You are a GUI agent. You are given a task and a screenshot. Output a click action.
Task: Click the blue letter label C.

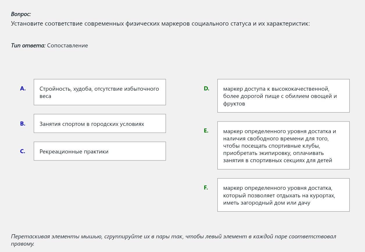click(x=23, y=151)
